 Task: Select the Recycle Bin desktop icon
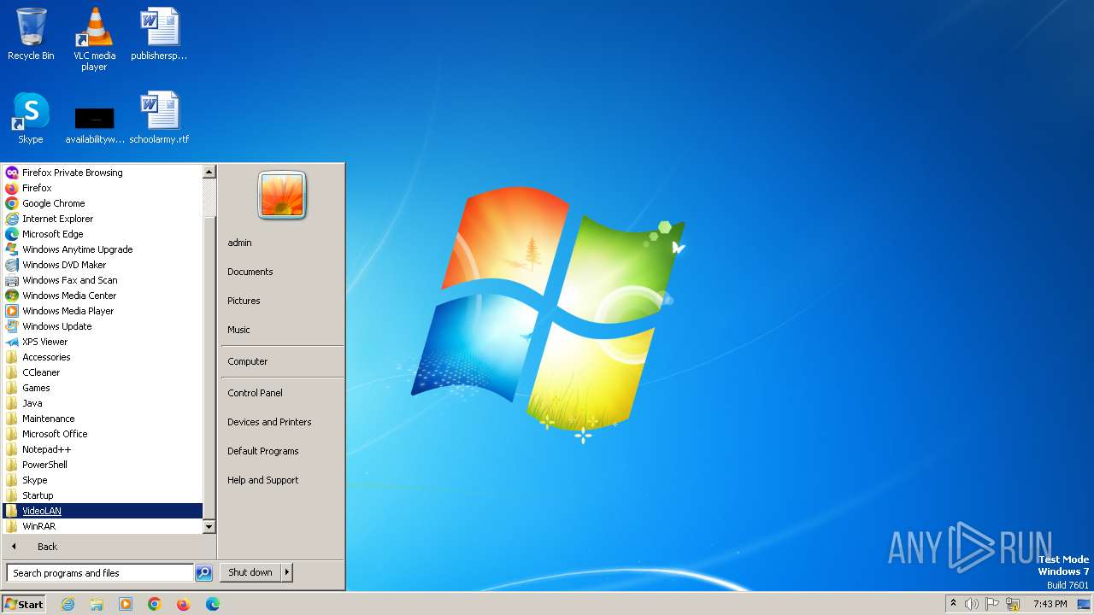click(31, 34)
